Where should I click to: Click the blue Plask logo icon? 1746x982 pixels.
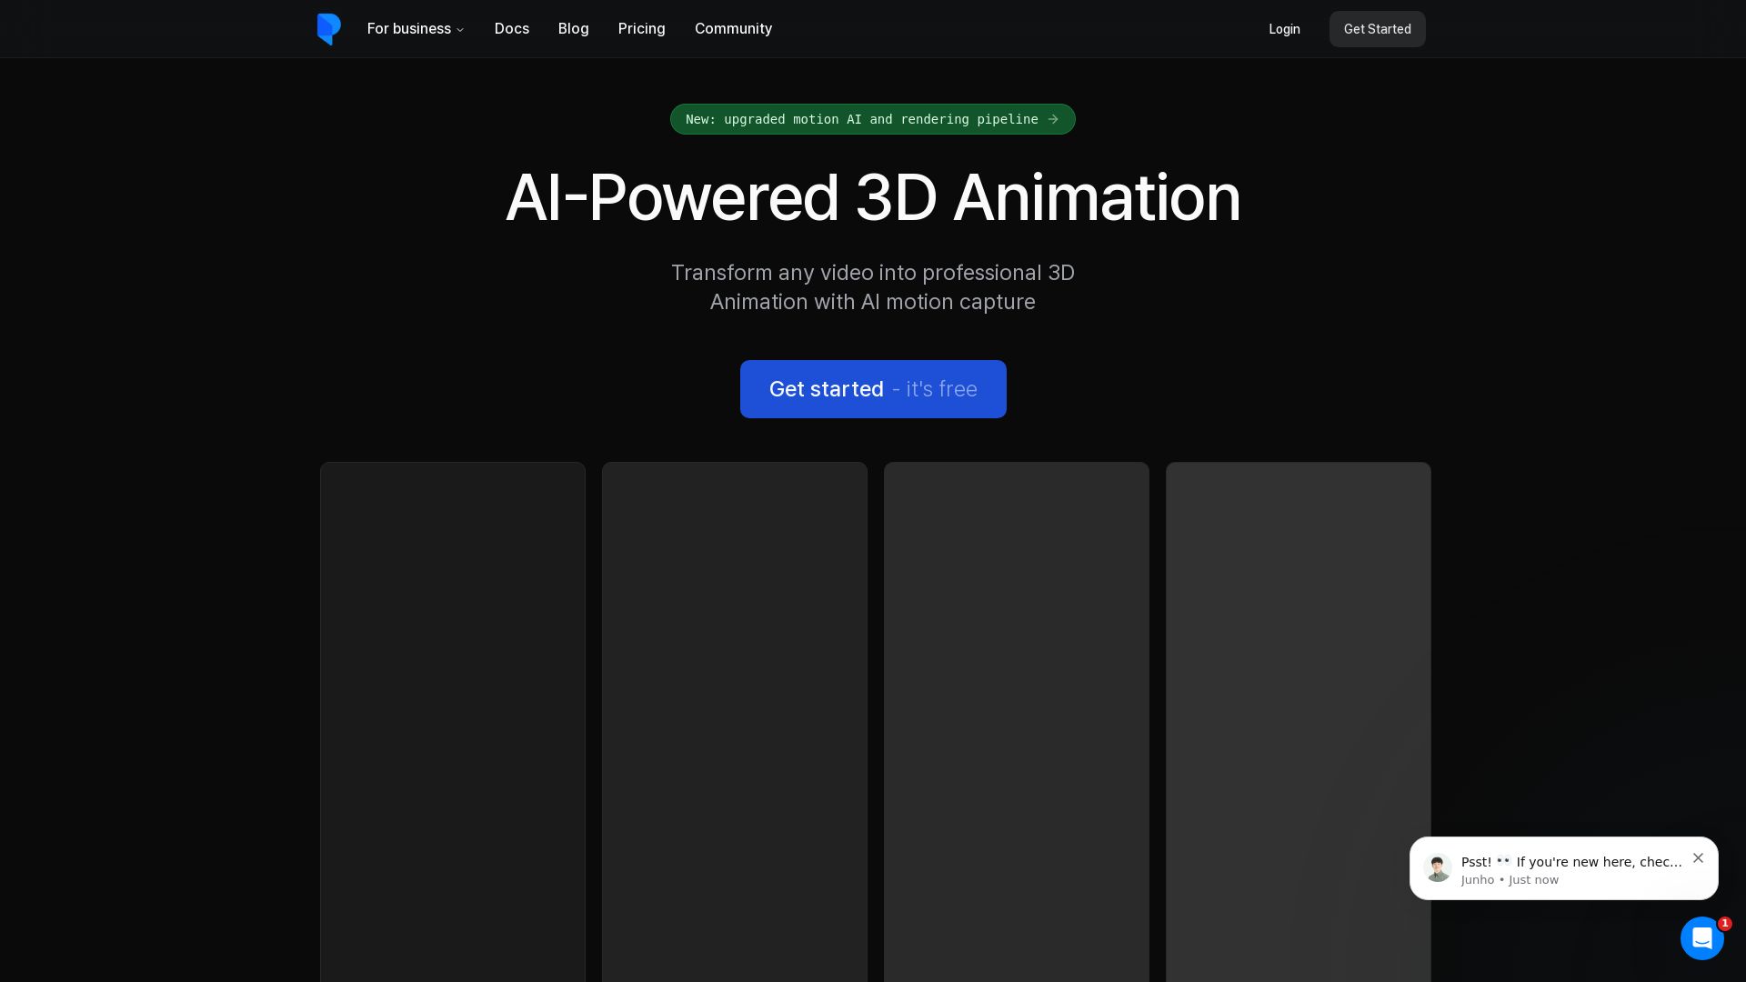[x=328, y=29]
